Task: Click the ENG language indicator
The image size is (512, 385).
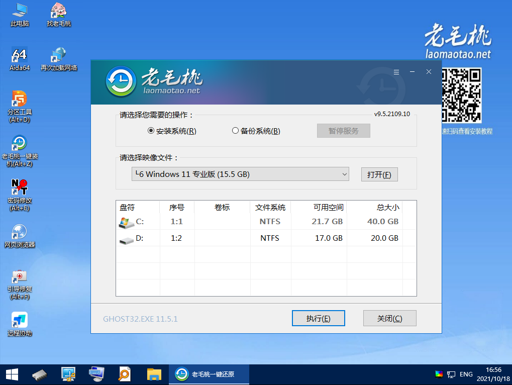Action: (466, 374)
